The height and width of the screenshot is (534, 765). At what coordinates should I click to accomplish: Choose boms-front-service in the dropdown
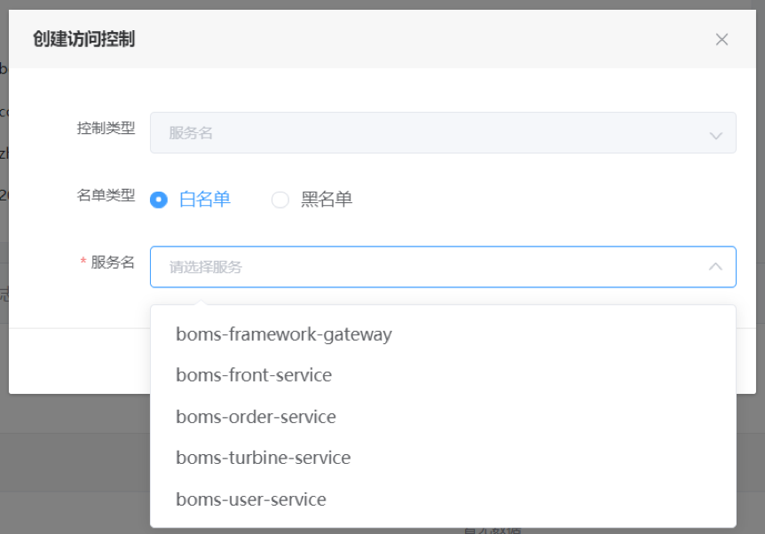[254, 375]
